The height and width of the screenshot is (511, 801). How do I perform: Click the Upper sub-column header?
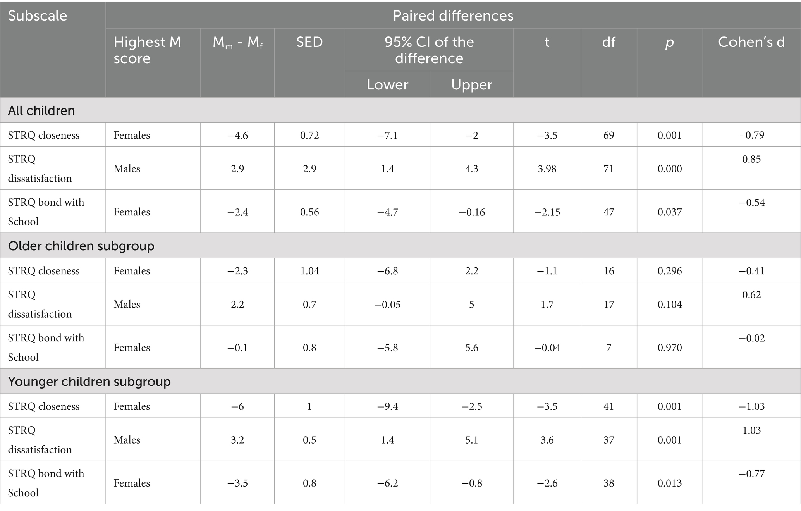tap(471, 85)
